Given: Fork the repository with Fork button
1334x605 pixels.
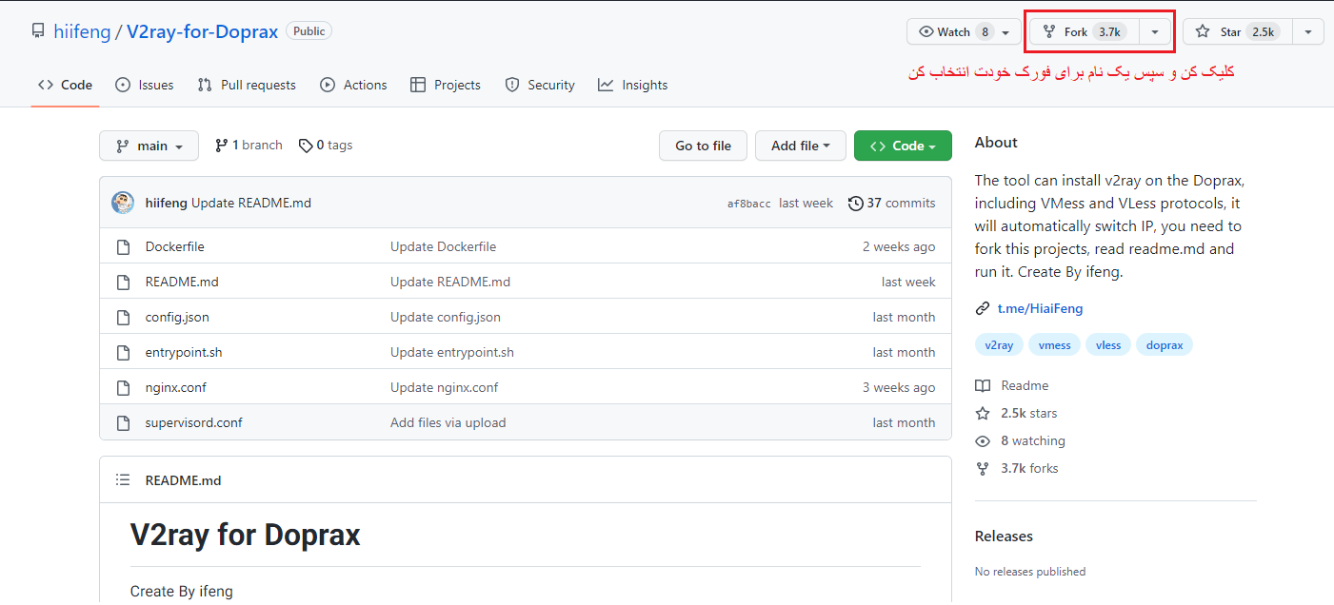Looking at the screenshot, I should [1085, 31].
